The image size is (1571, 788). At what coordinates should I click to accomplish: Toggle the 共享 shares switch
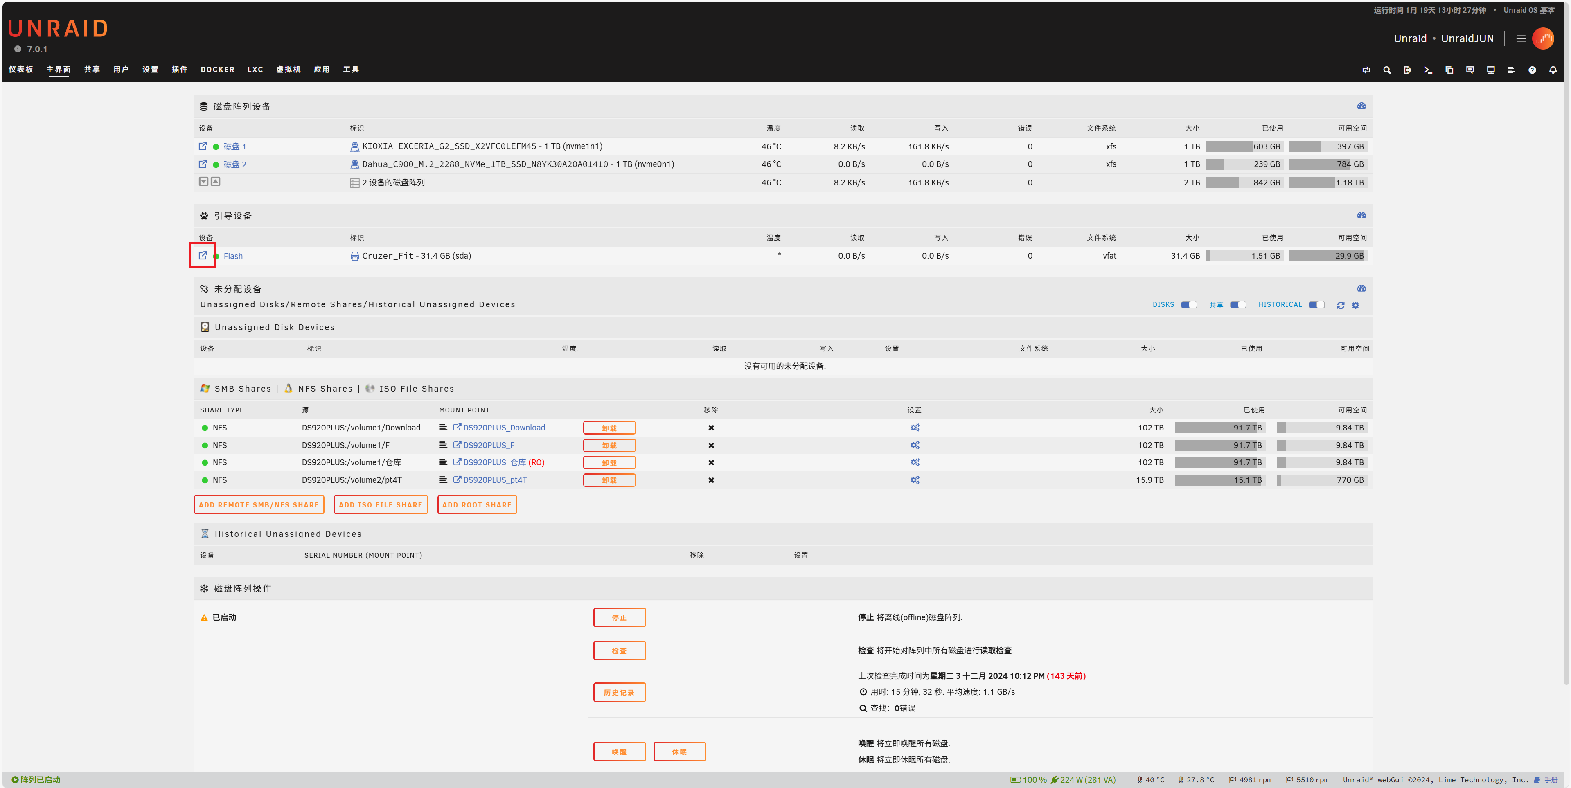pyautogui.click(x=1237, y=305)
